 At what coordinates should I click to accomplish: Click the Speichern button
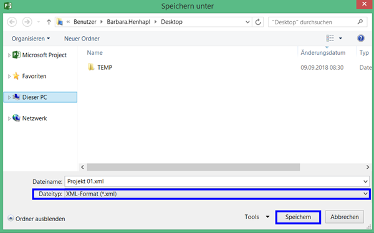298,217
